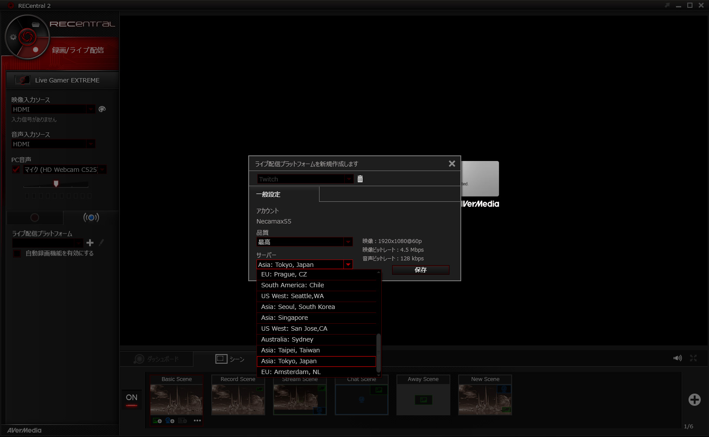Delete the Twitch platform with trash icon
The width and height of the screenshot is (709, 437).
[x=360, y=179]
